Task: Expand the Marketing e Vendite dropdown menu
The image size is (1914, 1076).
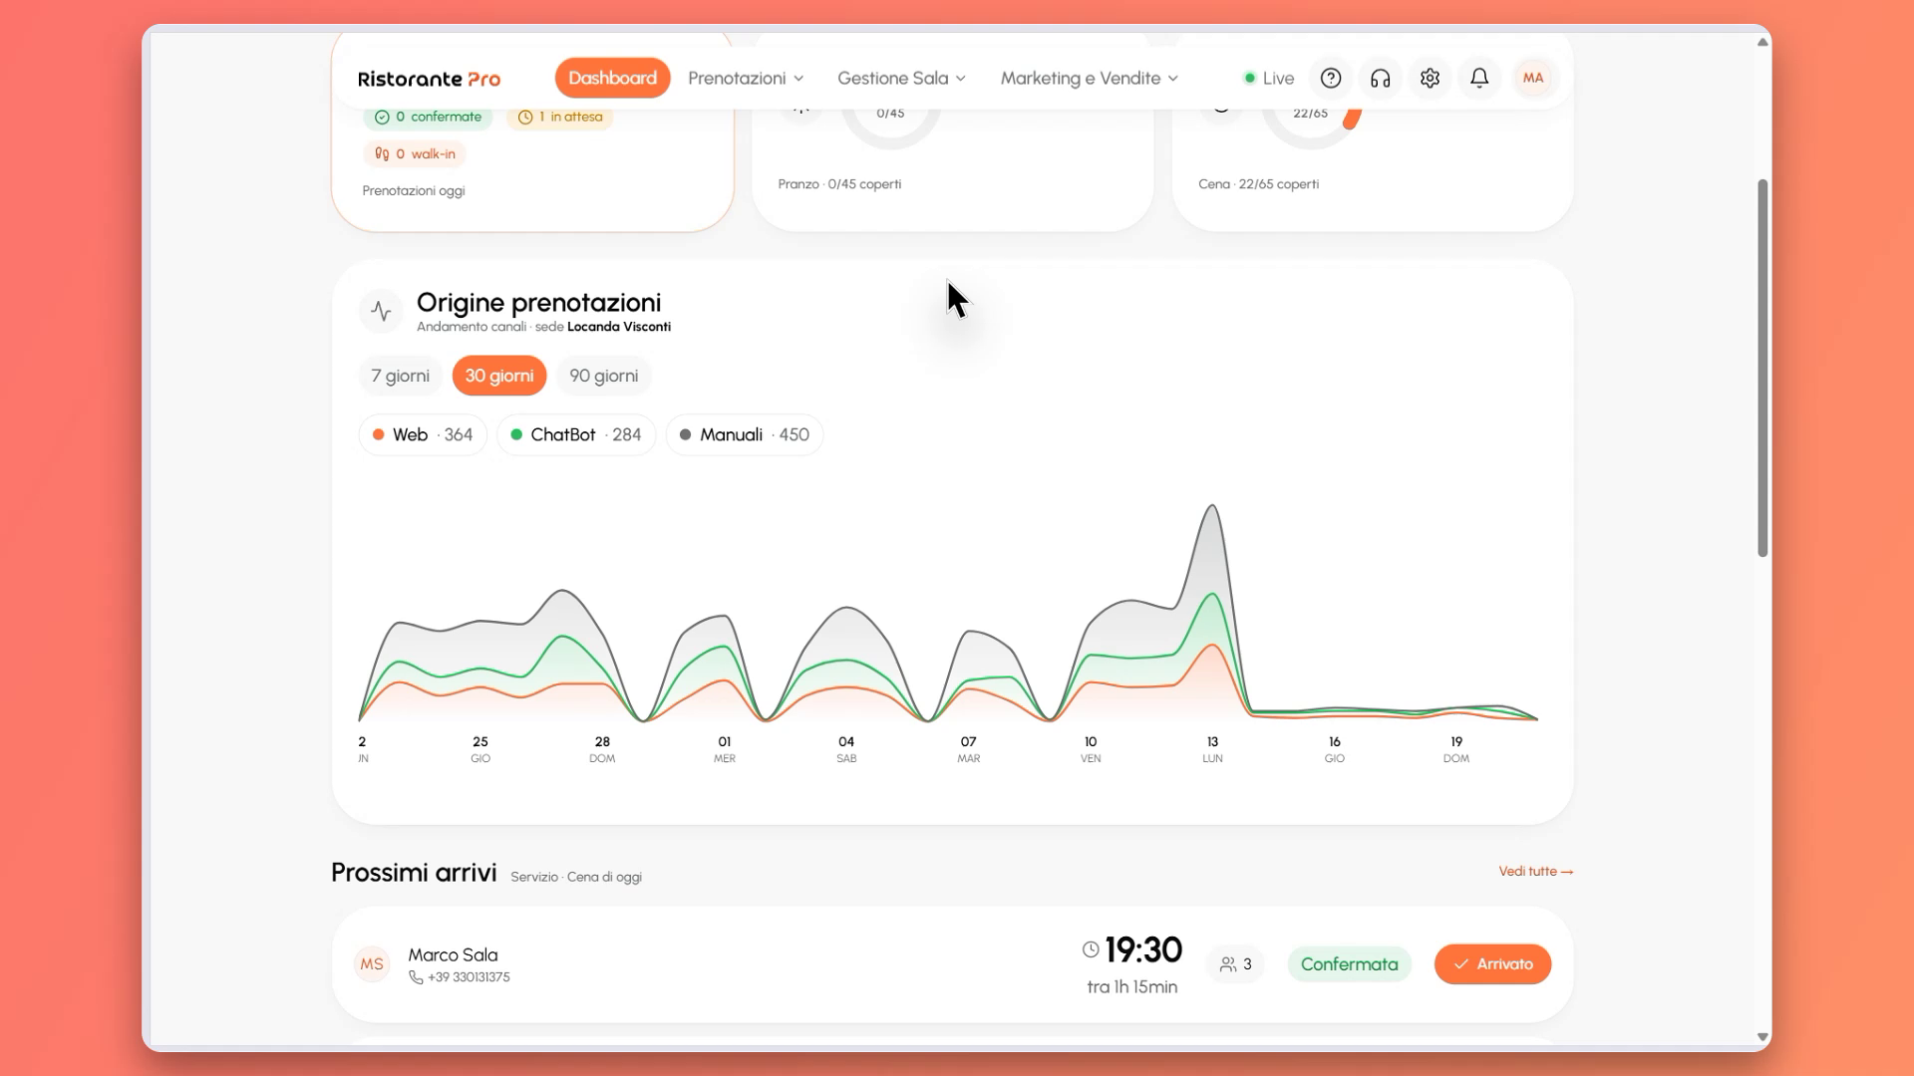Action: (1089, 78)
